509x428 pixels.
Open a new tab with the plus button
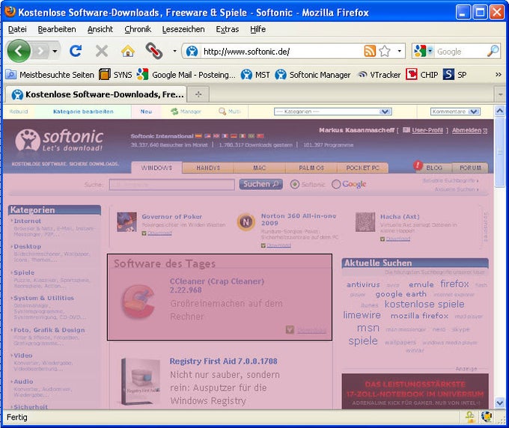click(x=198, y=94)
